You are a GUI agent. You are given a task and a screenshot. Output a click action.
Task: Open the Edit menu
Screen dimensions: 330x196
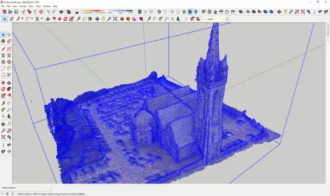click(9, 6)
